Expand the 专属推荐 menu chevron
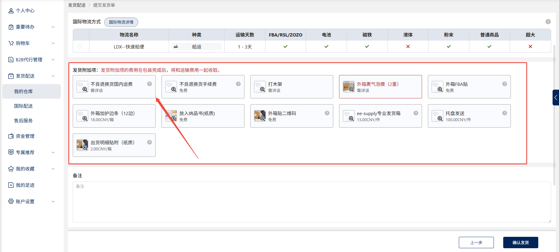The height and width of the screenshot is (252, 559). [53, 152]
